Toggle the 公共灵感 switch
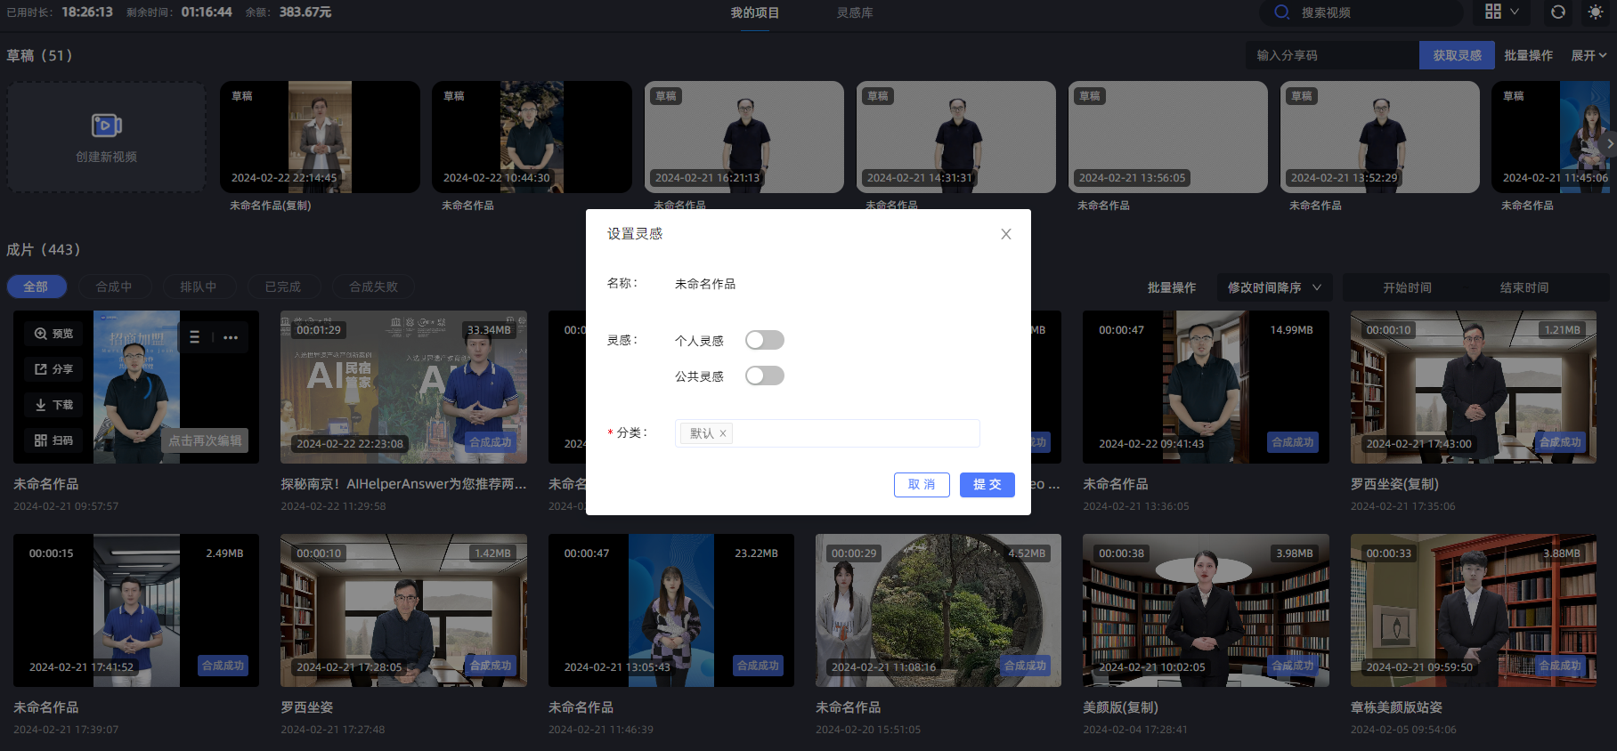Image resolution: width=1617 pixels, height=751 pixels. 765,375
